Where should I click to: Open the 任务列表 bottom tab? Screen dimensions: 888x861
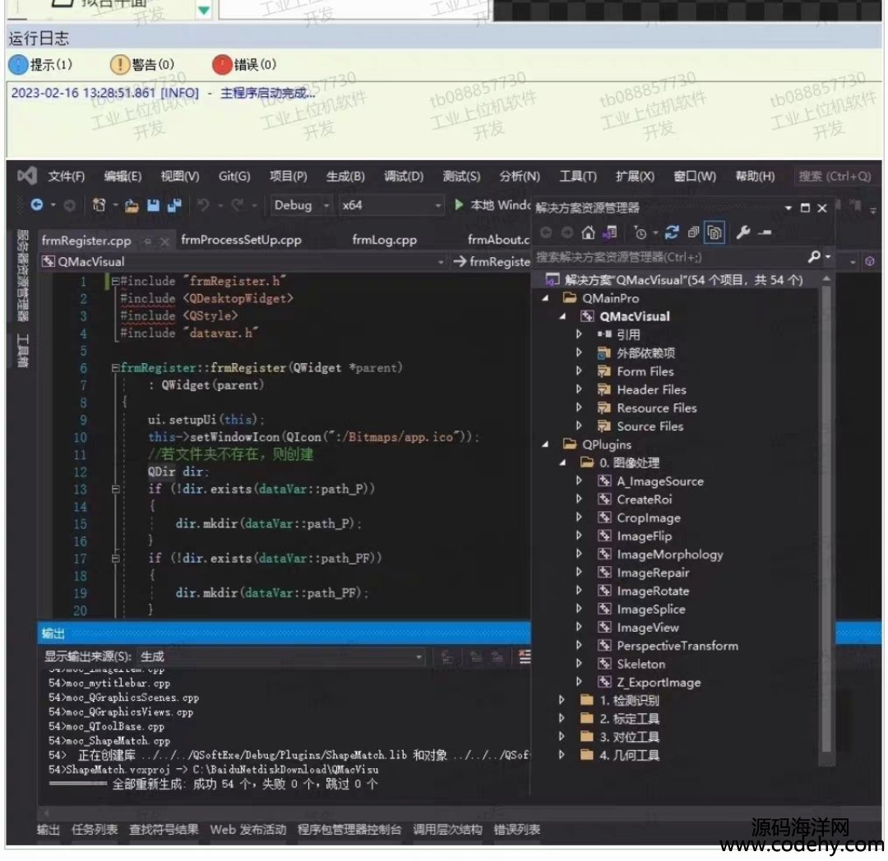[x=95, y=829]
